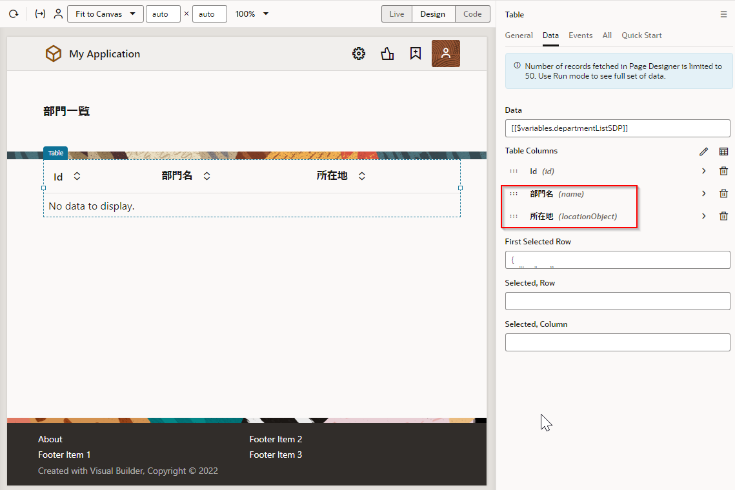Click the settings gear in app header

[359, 54]
